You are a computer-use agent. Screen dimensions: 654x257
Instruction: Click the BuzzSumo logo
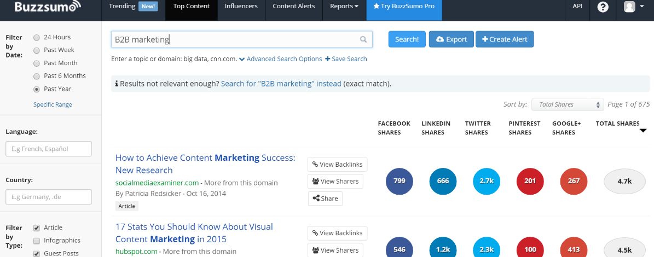click(x=48, y=7)
